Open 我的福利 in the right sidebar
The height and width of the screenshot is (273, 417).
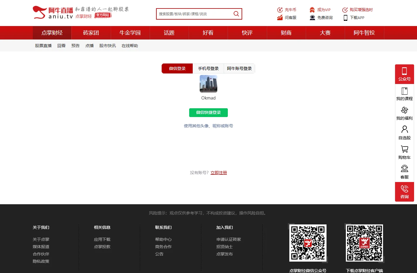click(404, 114)
